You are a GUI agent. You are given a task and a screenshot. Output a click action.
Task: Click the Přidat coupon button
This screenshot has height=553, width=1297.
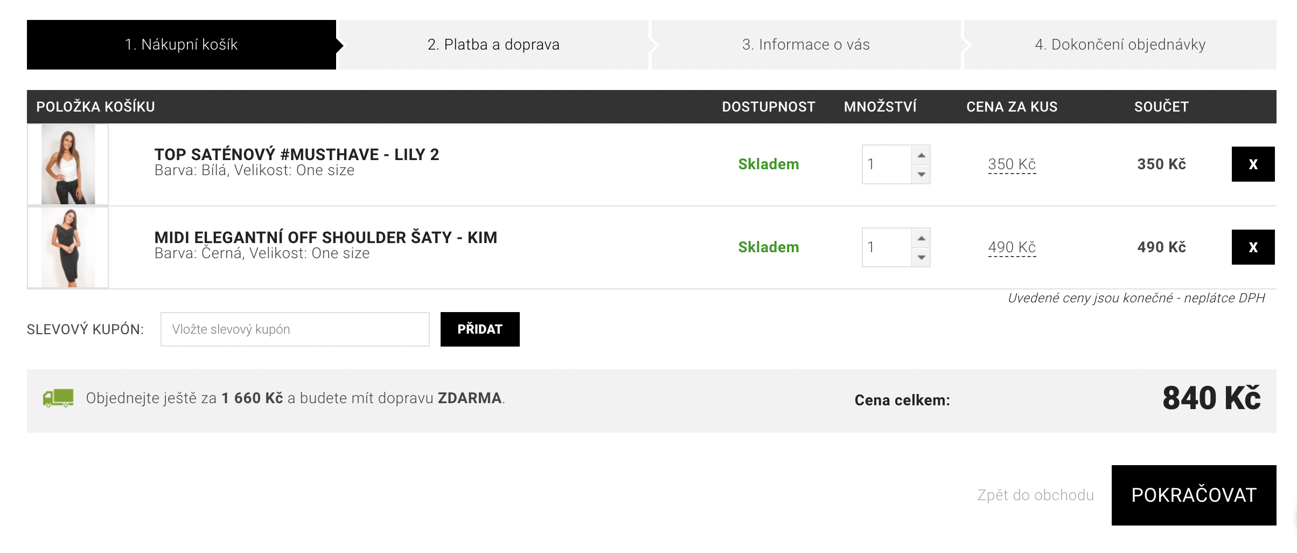point(480,329)
